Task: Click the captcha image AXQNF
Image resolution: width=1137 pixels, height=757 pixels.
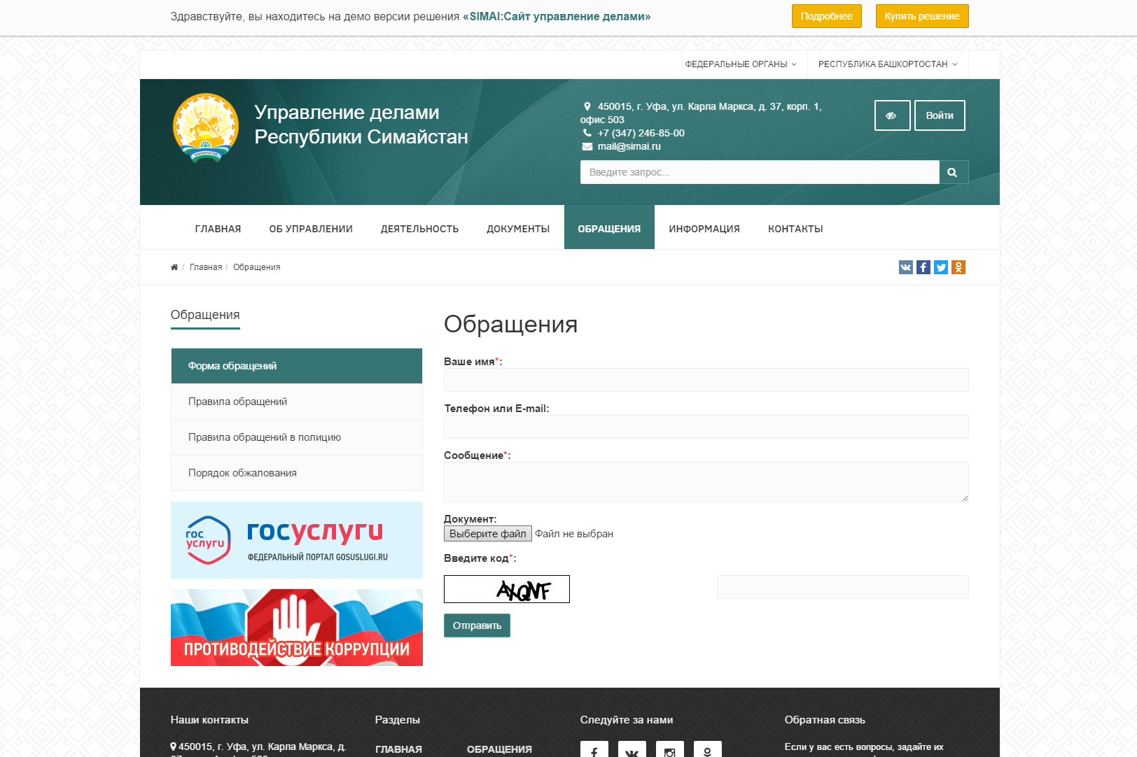Action: [507, 589]
